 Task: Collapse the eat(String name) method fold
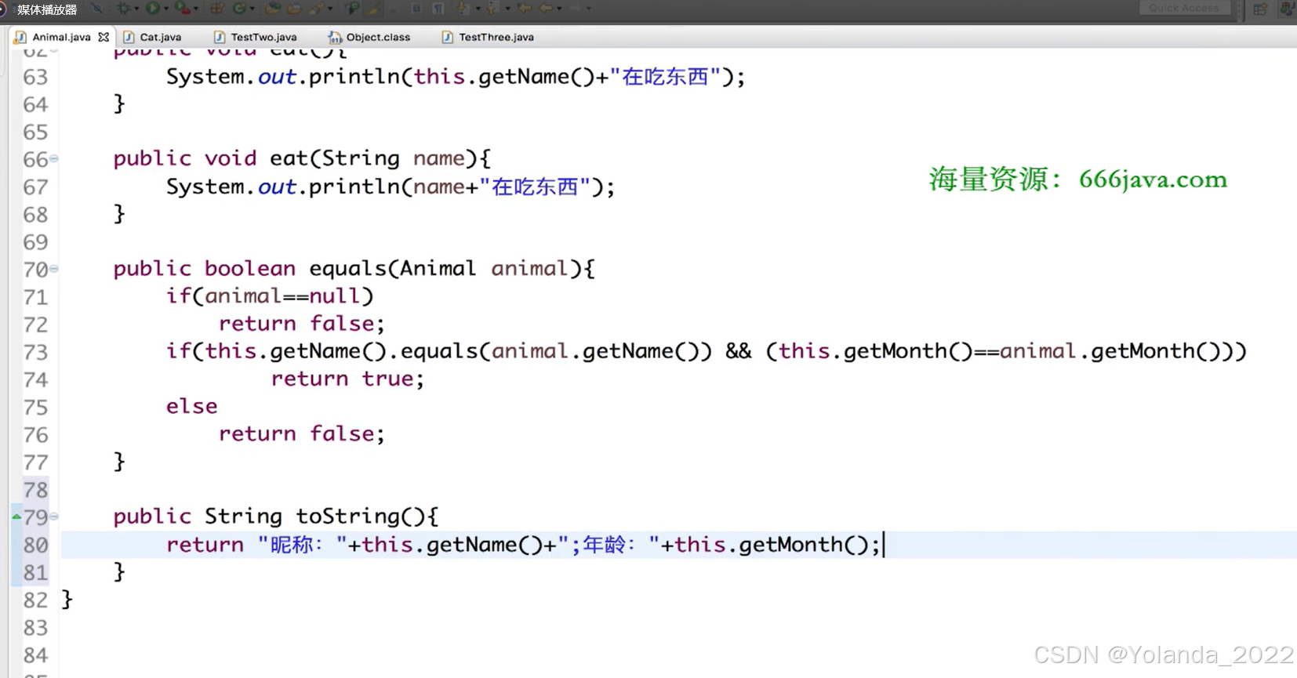(54, 158)
